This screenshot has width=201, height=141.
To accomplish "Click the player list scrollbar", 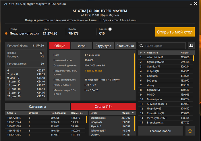I will pyautogui.click(x=194, y=58).
